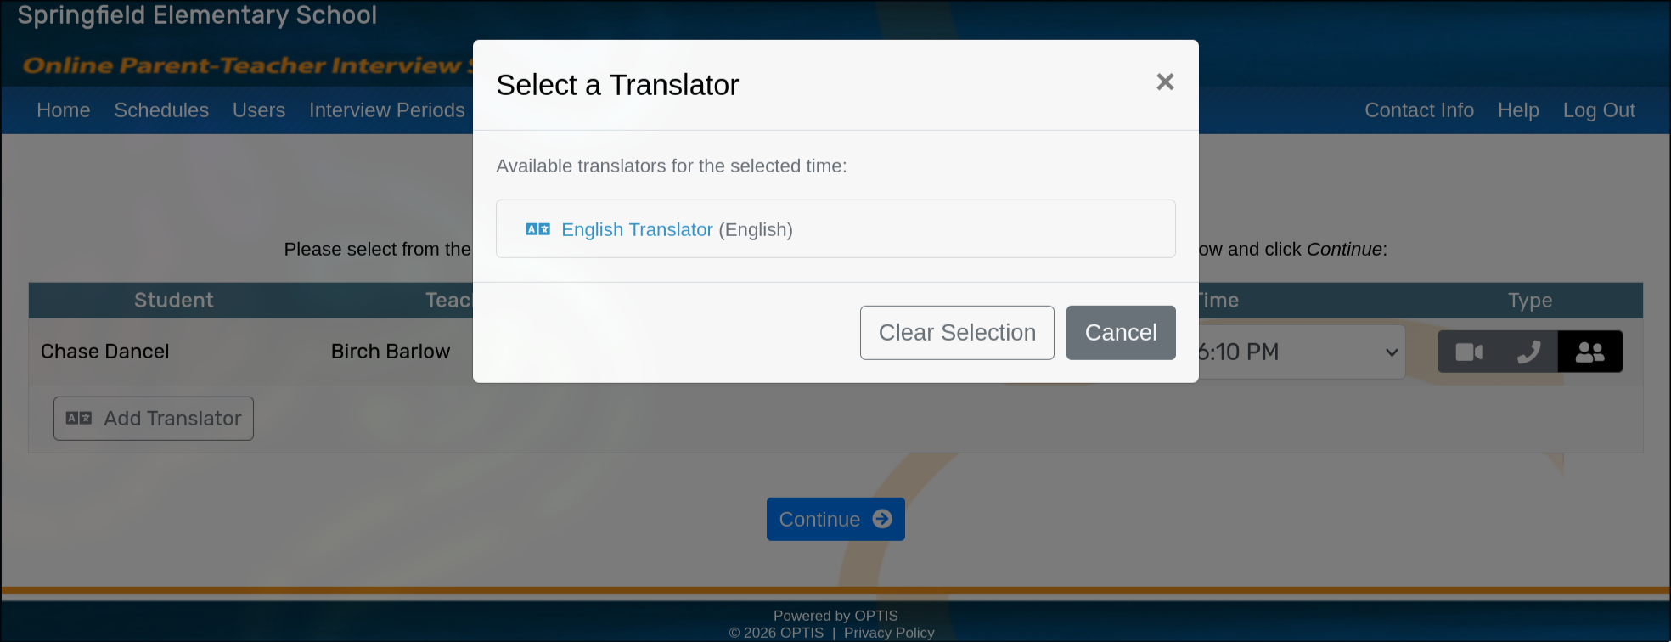Image resolution: width=1671 pixels, height=642 pixels.
Task: Select in-person interview type
Action: tap(1589, 352)
